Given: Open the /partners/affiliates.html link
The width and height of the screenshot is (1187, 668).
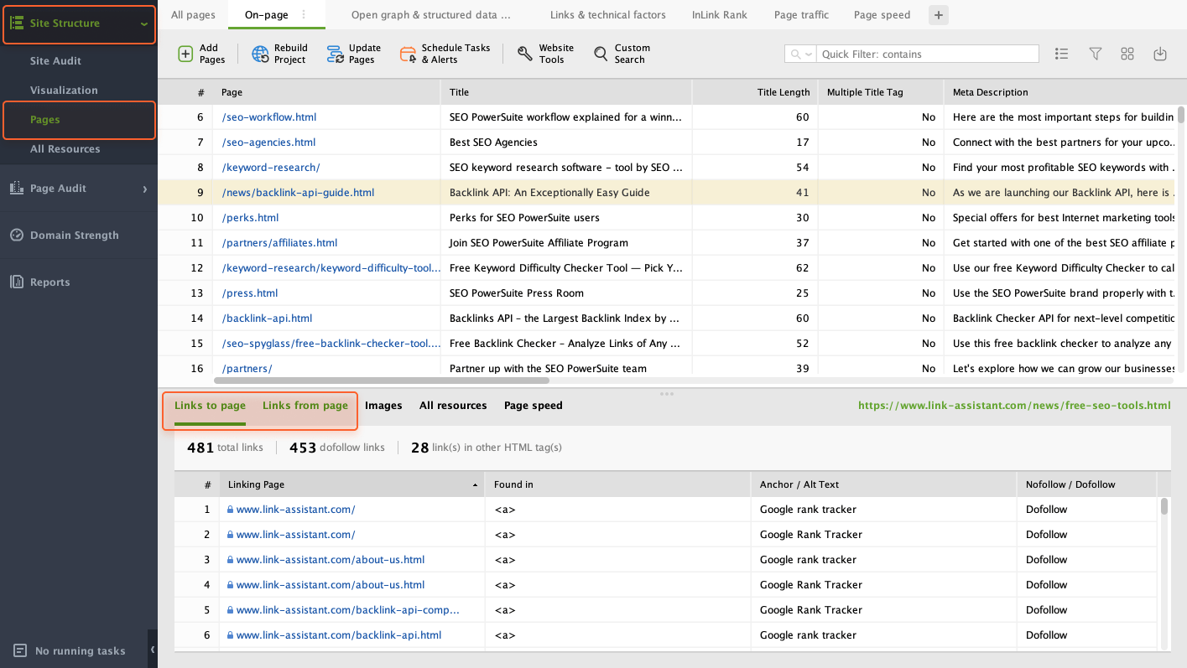Looking at the screenshot, I should pos(279,242).
